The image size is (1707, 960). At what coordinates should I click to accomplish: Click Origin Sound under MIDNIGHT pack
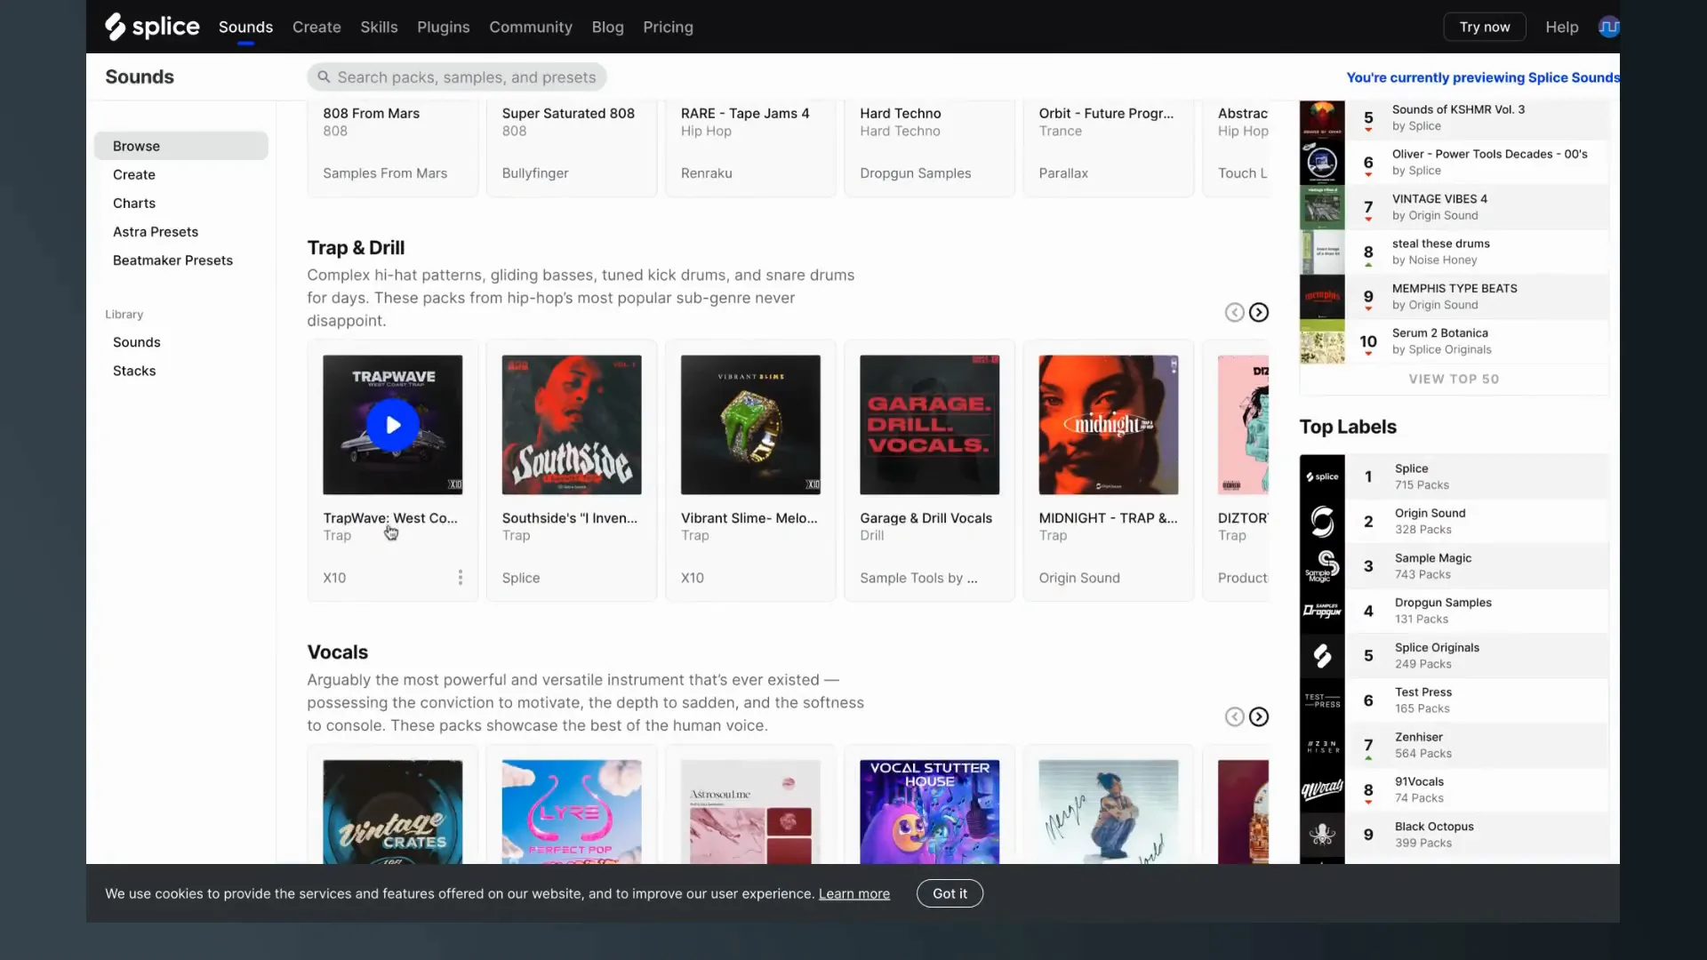click(1079, 578)
